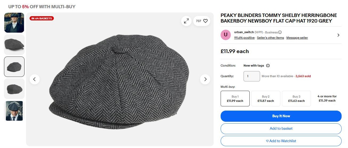The width and height of the screenshot is (348, 148).
Task: Select the Buy 3 multi-buy option
Action: [296, 98]
